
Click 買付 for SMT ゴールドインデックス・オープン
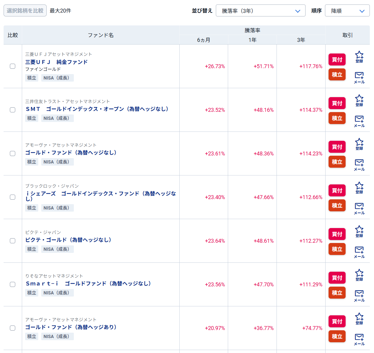tap(337, 103)
